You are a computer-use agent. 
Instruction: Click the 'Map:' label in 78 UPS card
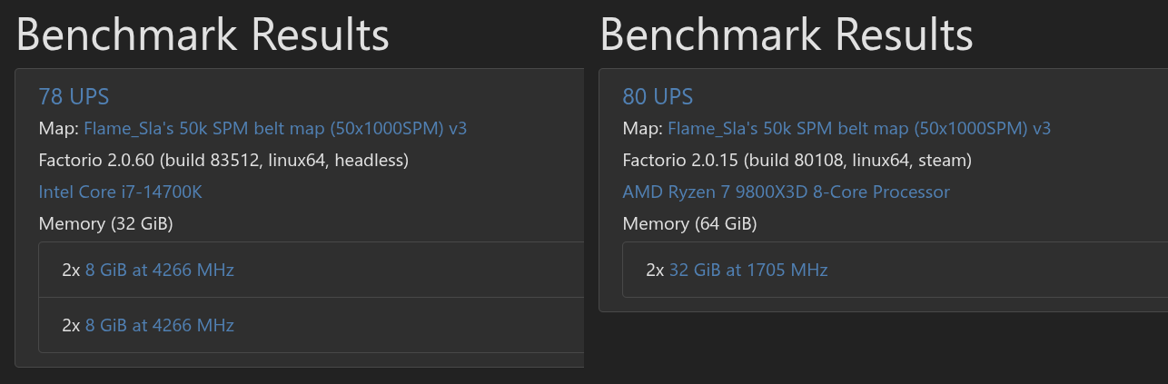[x=58, y=128]
